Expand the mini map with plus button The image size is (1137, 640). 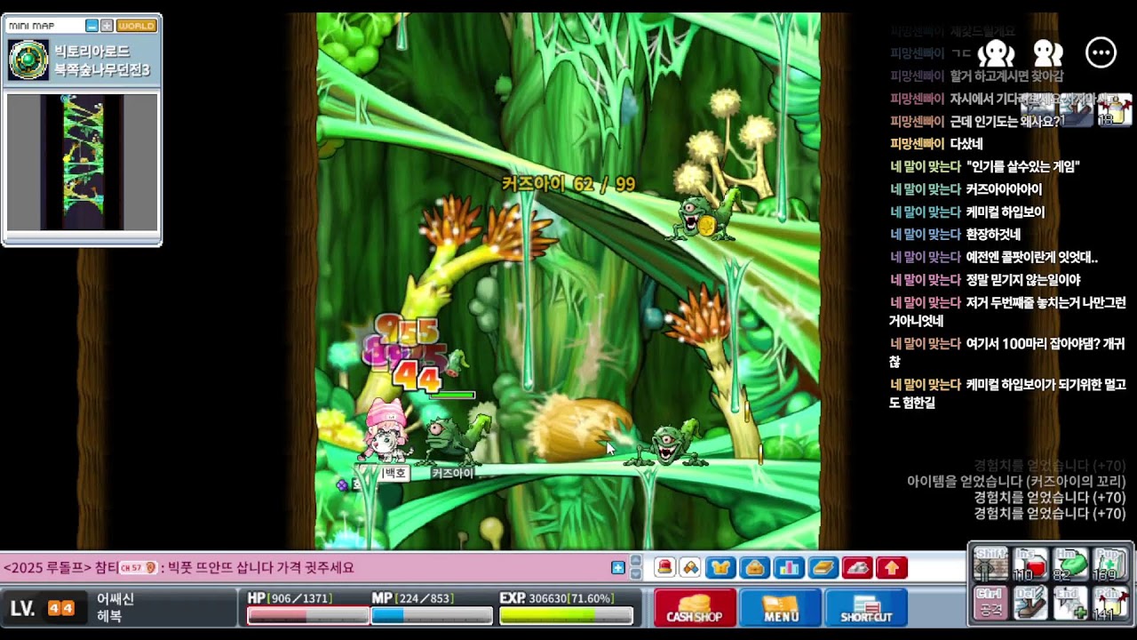pyautogui.click(x=107, y=26)
